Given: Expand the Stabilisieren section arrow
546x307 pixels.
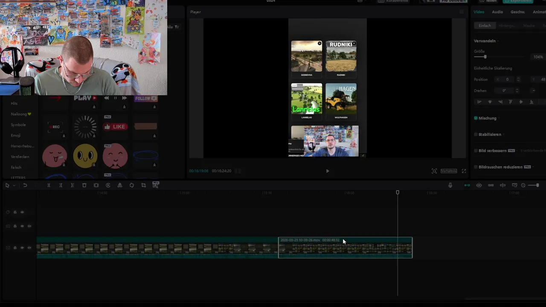Looking at the screenshot, I should [503, 134].
